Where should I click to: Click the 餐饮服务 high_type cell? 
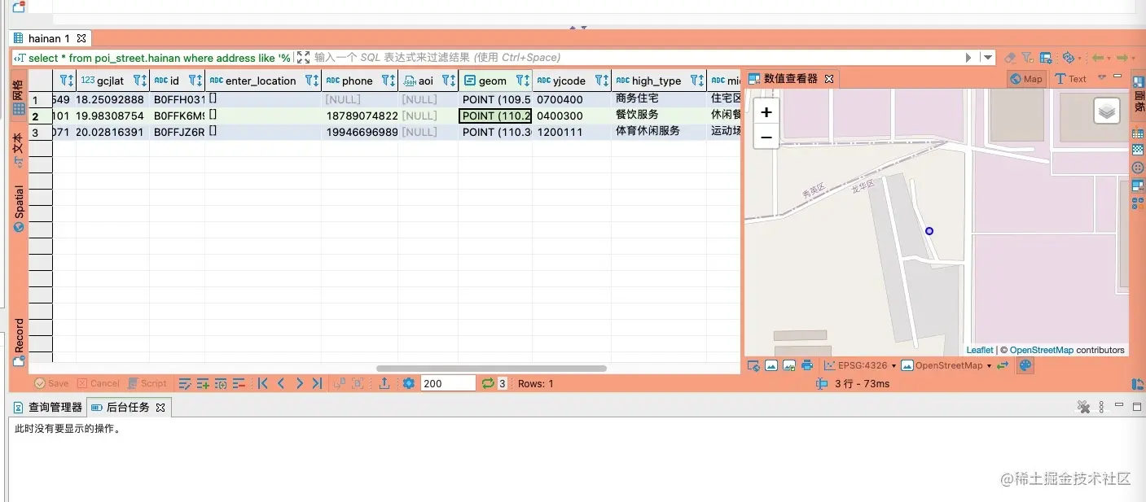tap(659, 116)
